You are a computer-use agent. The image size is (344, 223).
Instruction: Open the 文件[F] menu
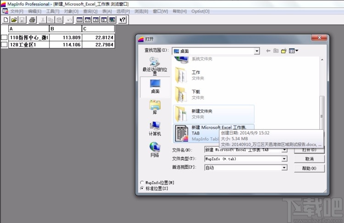[x=17, y=11]
